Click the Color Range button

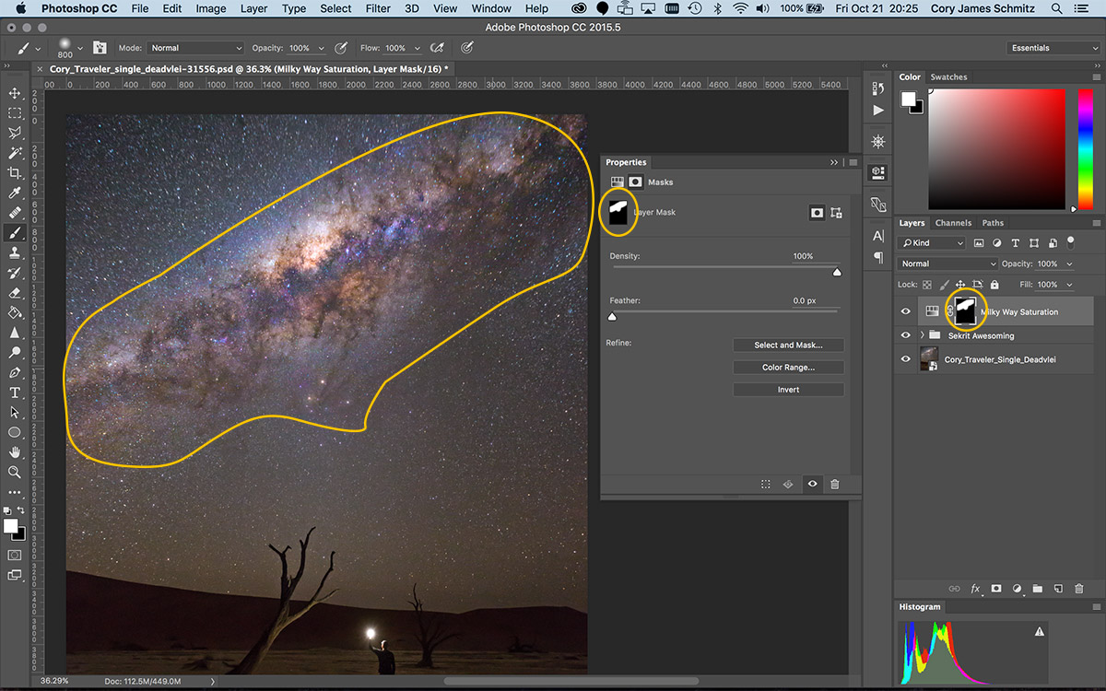click(x=788, y=367)
